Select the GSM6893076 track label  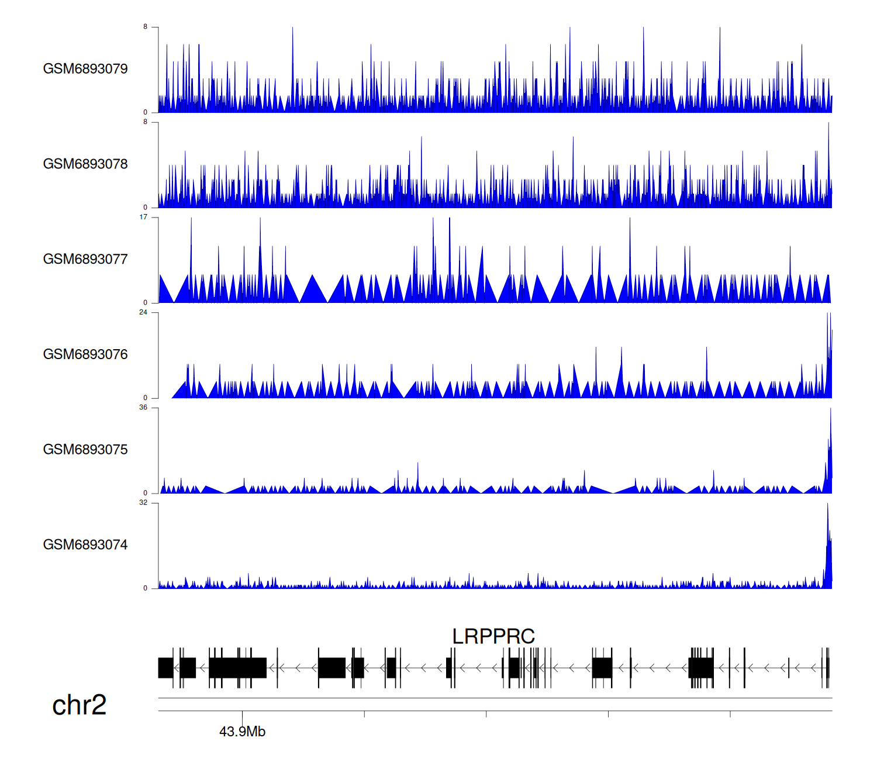(x=85, y=354)
